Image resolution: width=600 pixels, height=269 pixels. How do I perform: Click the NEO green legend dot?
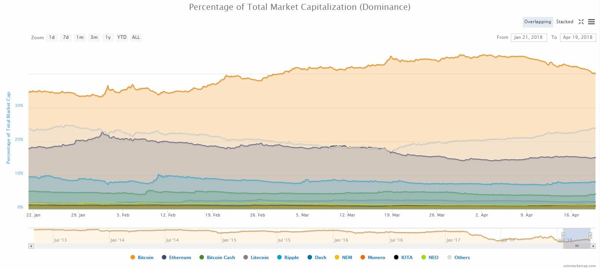(x=423, y=258)
